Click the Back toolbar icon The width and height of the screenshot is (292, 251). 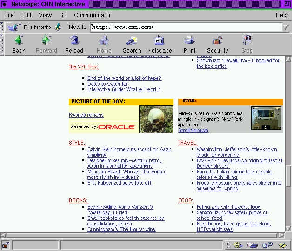(19, 40)
